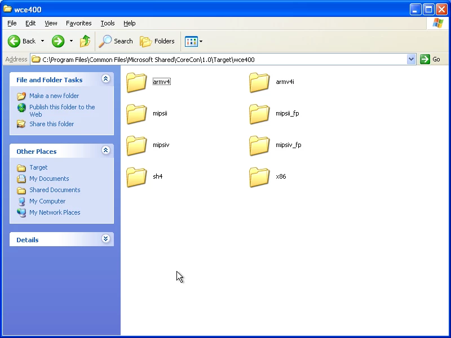Click the Make a new folder link
This screenshot has width=451, height=338.
(54, 96)
